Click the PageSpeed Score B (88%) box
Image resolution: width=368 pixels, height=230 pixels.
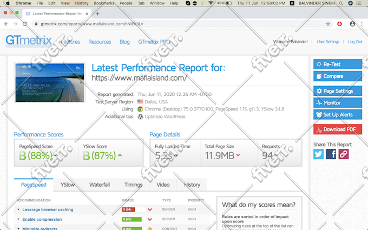coord(47,153)
